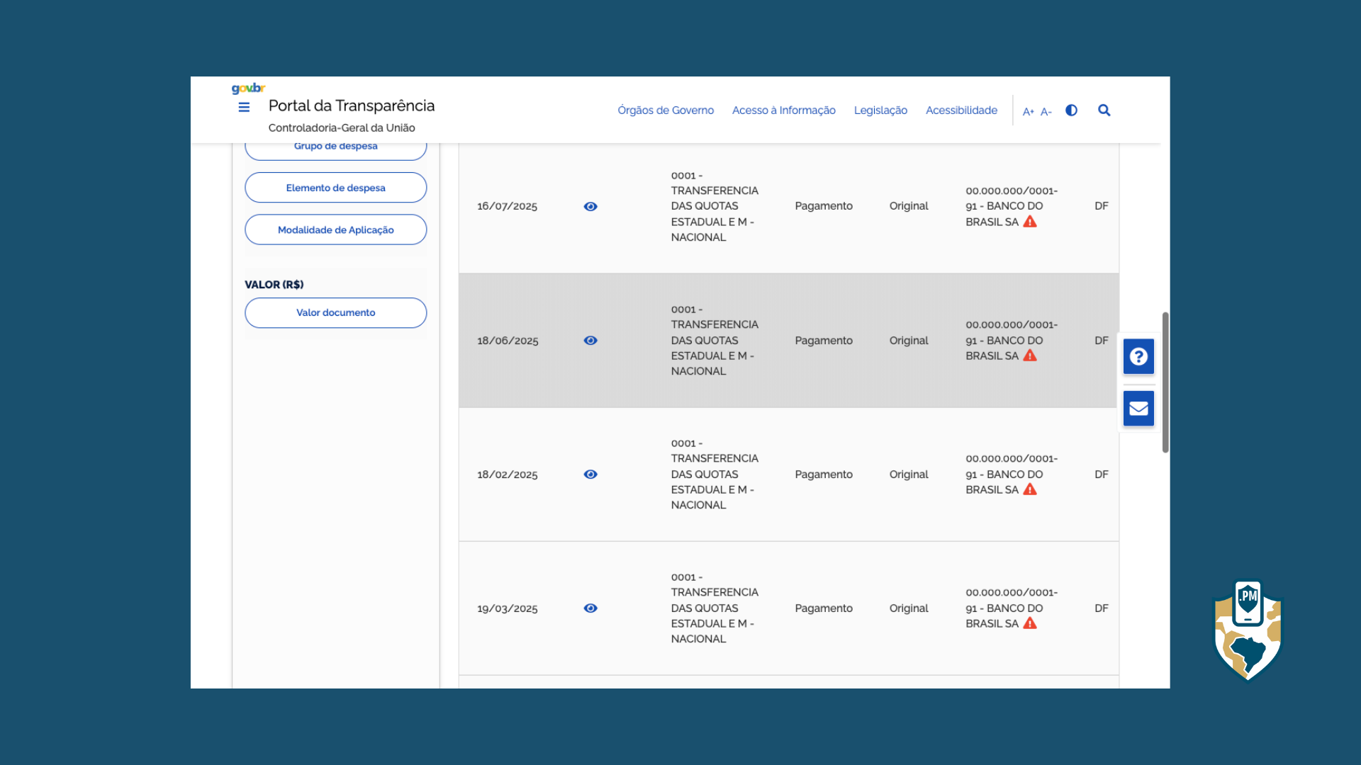View details of 16/07/2025 payment
The width and height of the screenshot is (1361, 765).
coord(590,206)
